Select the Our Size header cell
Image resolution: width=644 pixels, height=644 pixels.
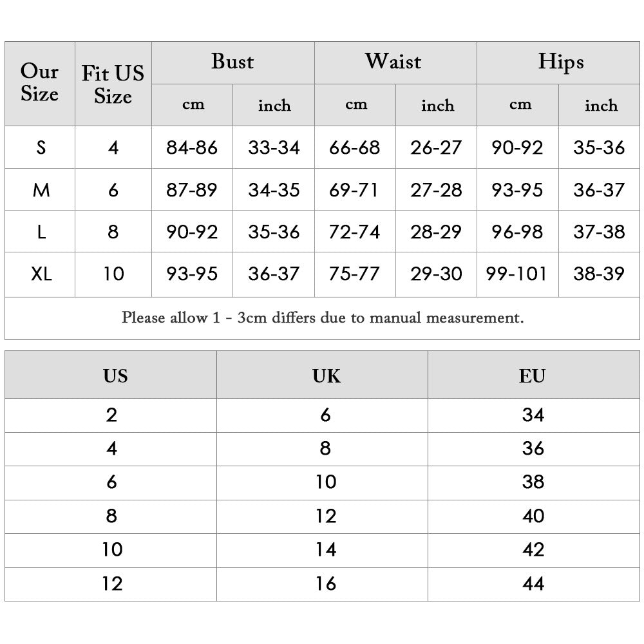(x=39, y=83)
